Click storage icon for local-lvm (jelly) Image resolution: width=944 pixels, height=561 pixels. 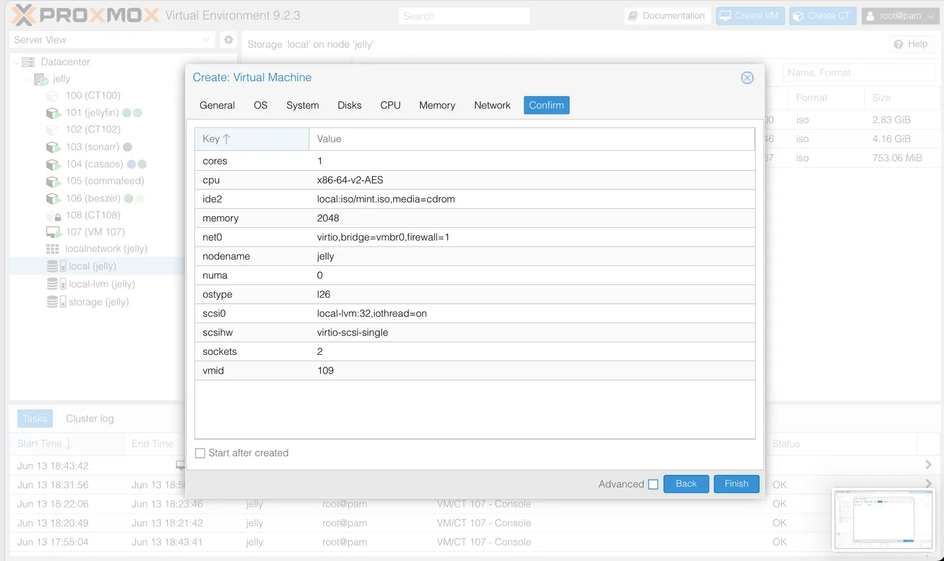click(56, 284)
